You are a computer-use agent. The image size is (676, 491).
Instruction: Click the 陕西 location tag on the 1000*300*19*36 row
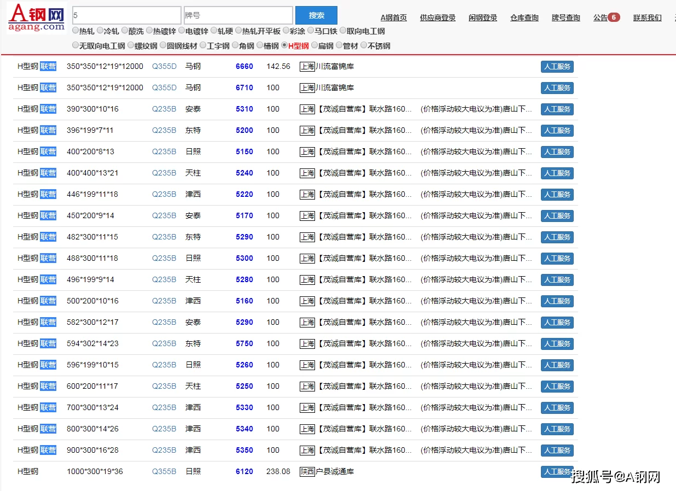(307, 471)
